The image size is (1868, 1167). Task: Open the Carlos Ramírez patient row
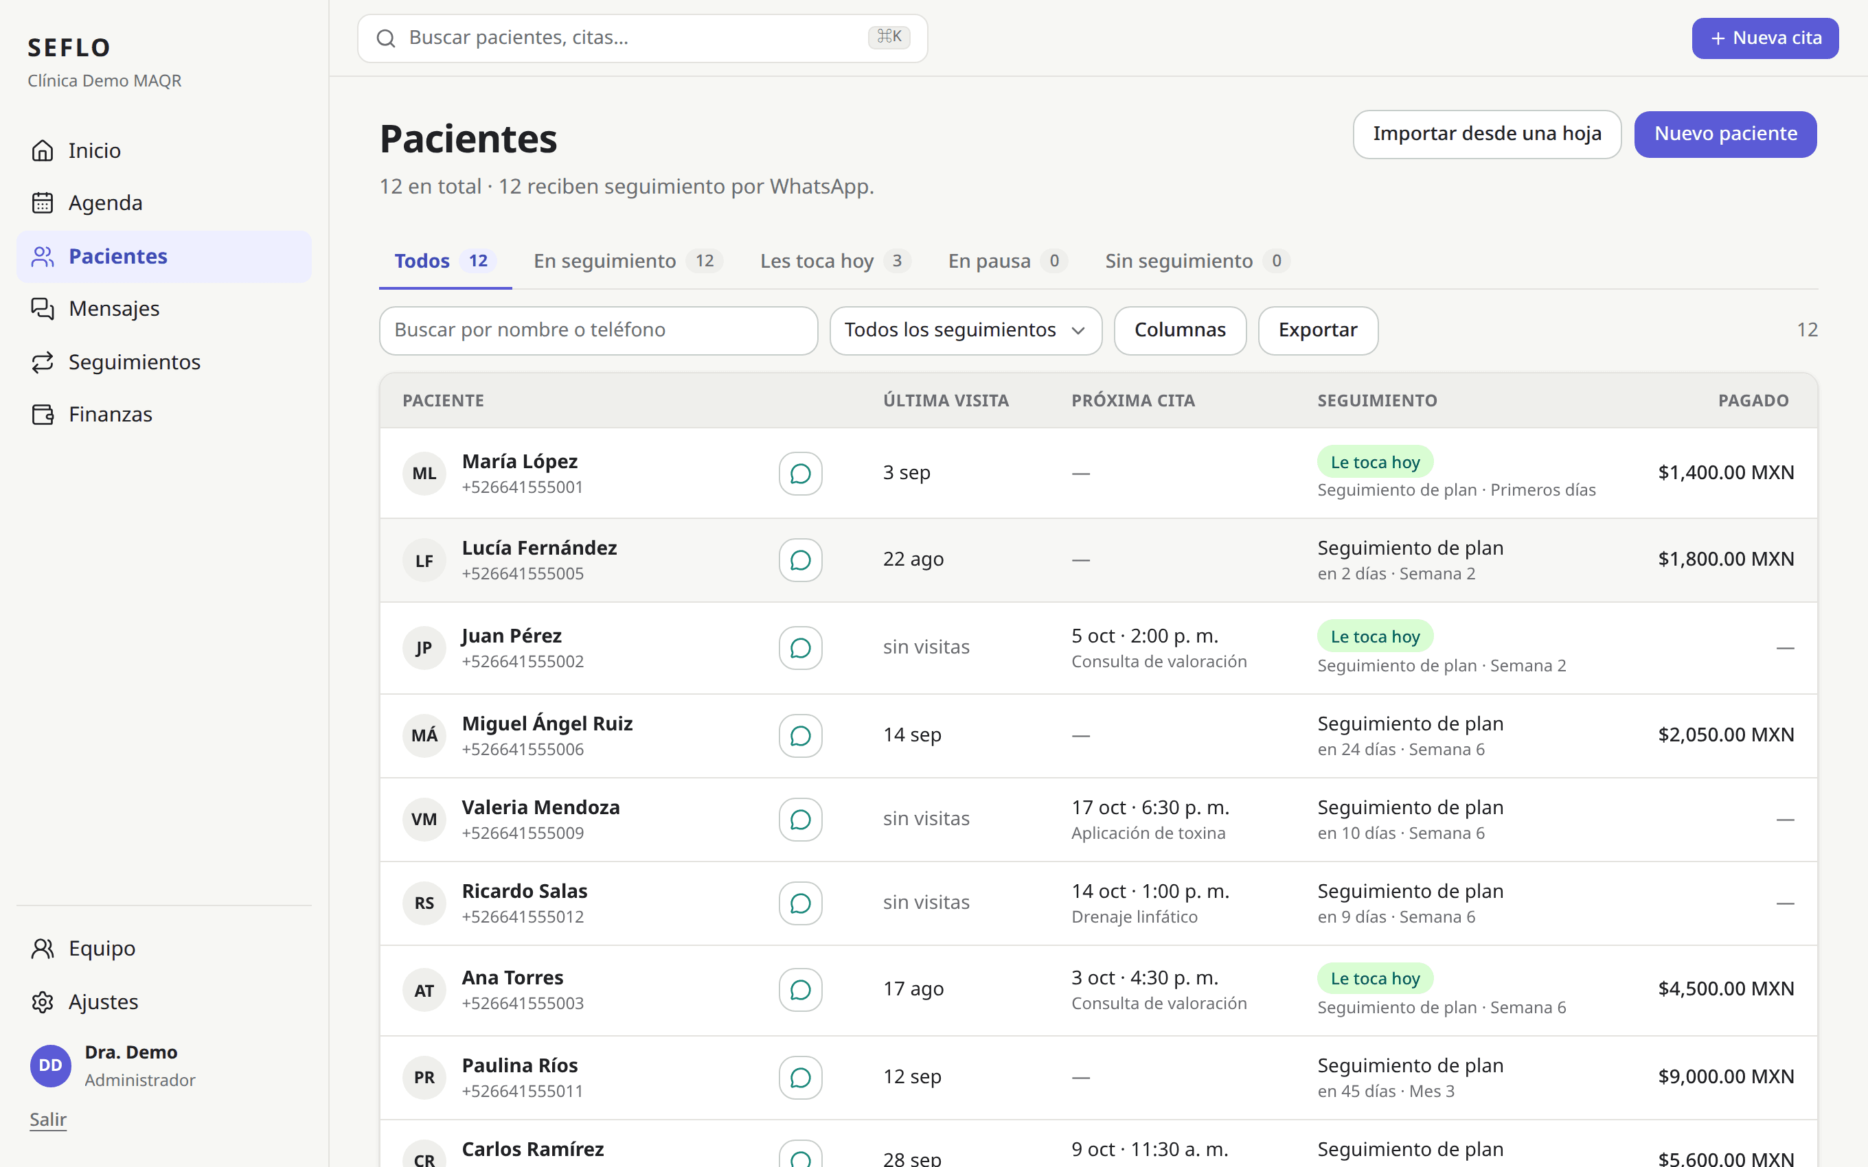[x=1097, y=1144]
